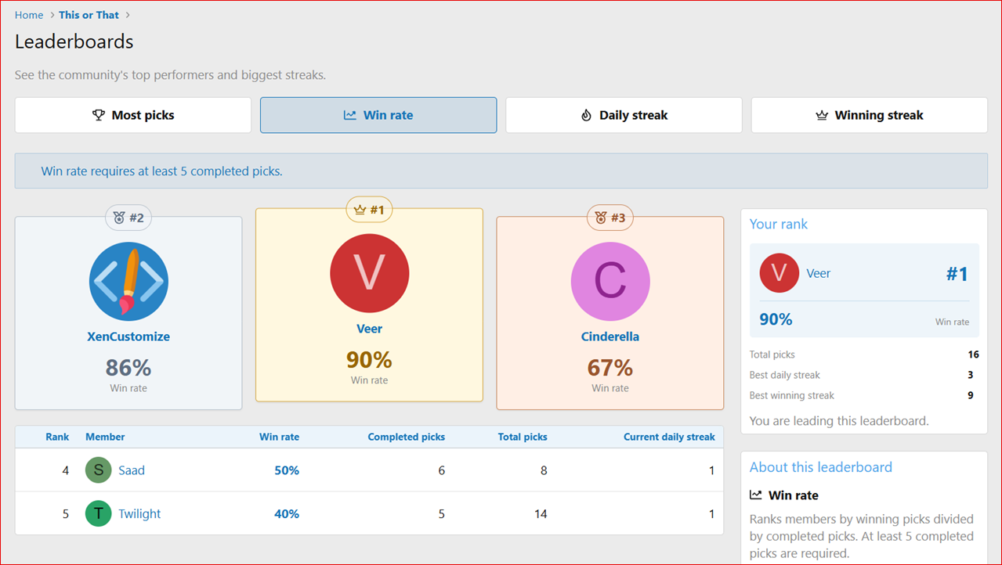Screen dimensions: 1002x565
Task: Click the 90% value in Your rank panel
Action: (776, 318)
